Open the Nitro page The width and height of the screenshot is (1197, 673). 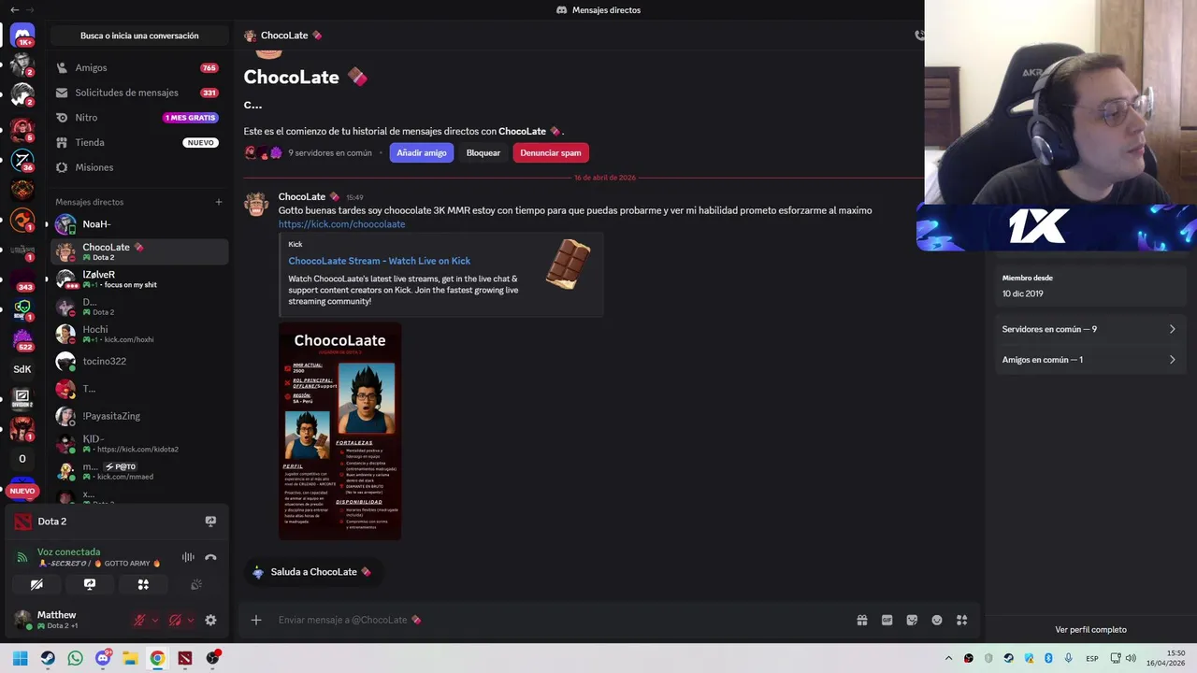point(139,118)
